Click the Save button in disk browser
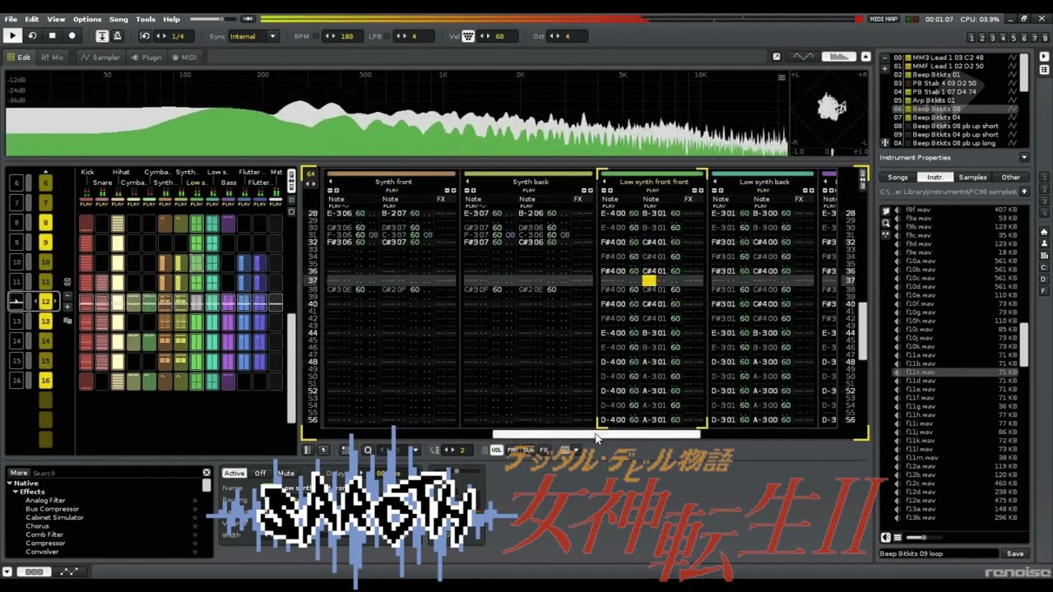The image size is (1053, 592). (1015, 553)
